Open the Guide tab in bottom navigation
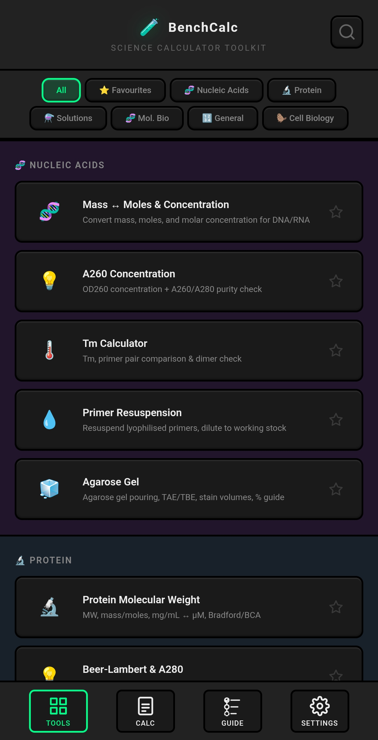 tap(232, 711)
